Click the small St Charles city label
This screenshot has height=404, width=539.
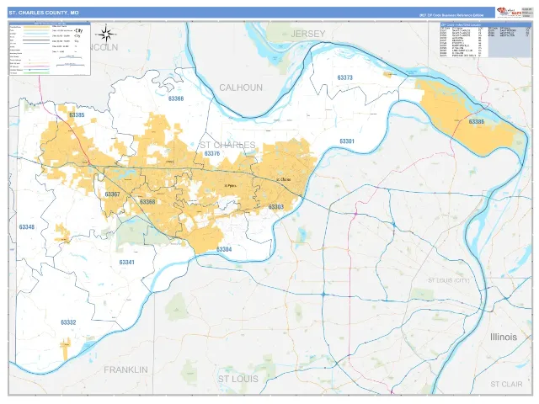(x=284, y=179)
